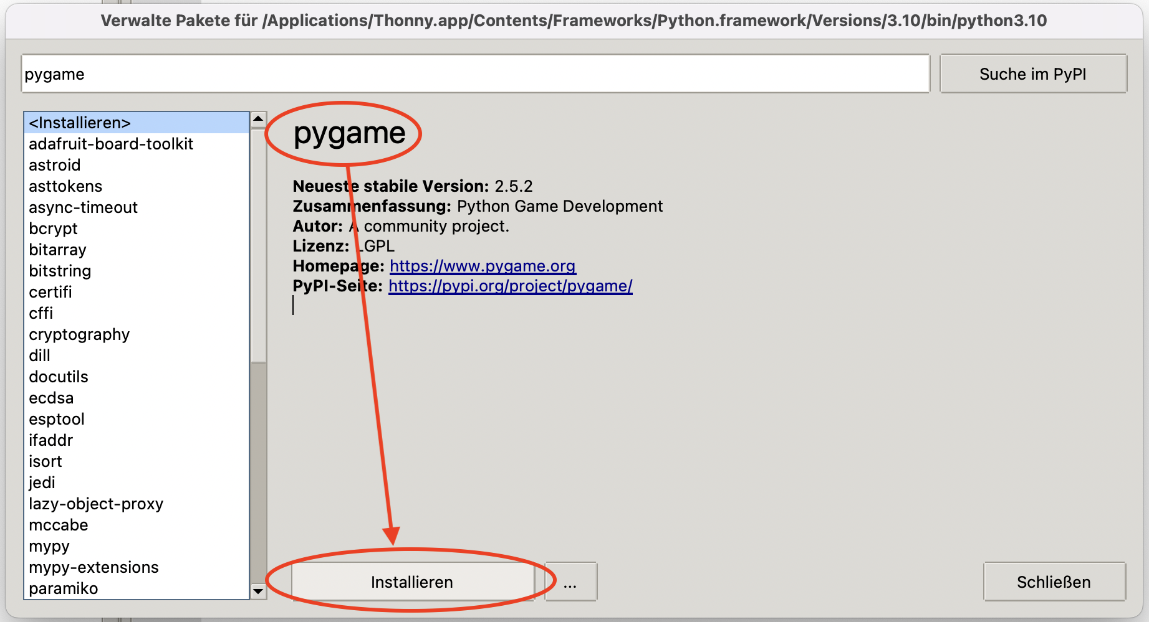Click the package search field containing pygame
This screenshot has height=622, width=1149.
tap(475, 74)
